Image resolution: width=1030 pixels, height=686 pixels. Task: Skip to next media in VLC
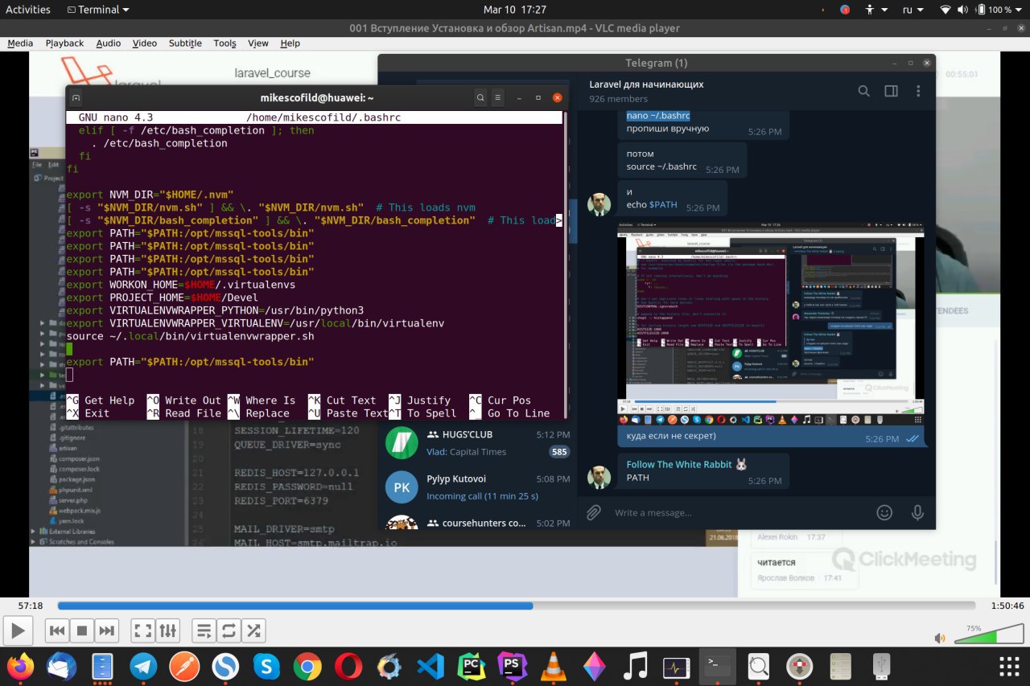[107, 631]
